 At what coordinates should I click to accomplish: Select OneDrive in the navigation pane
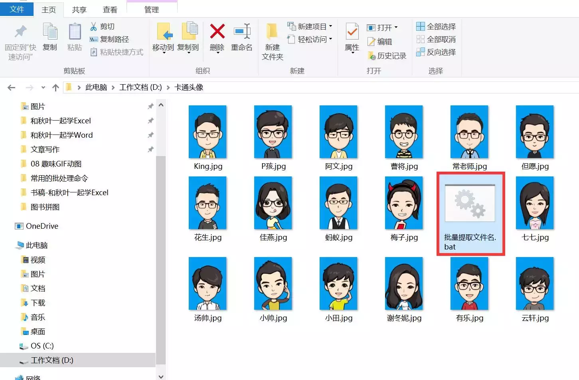pos(37,226)
